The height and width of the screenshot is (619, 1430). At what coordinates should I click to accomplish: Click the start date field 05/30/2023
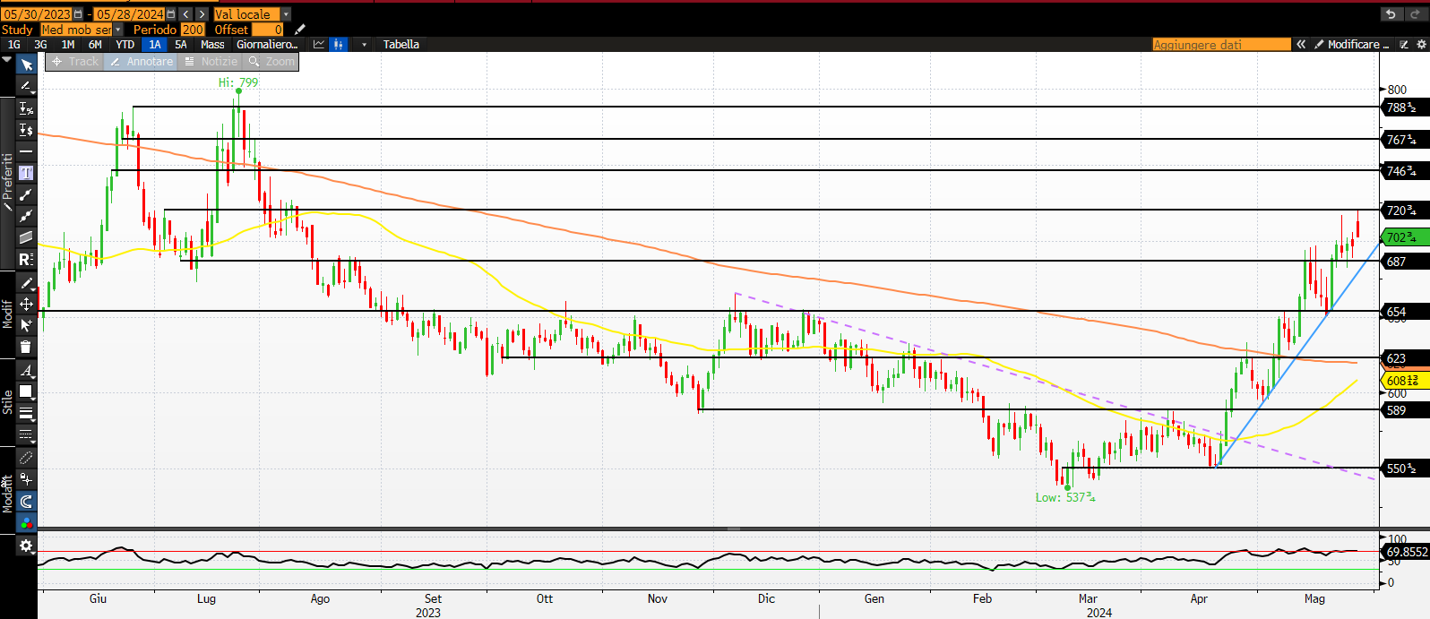click(x=37, y=14)
